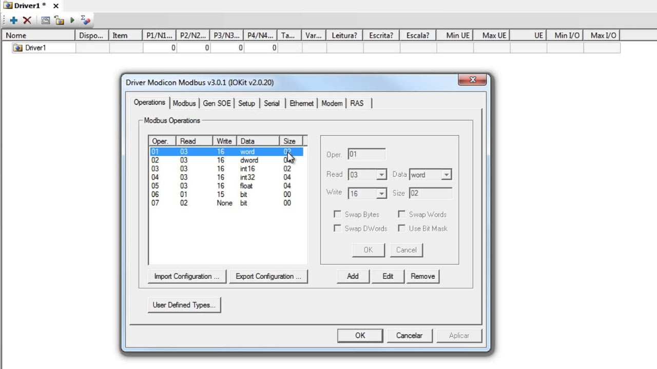
Task: Click the sigma with eraser icon
Action: 86,20
